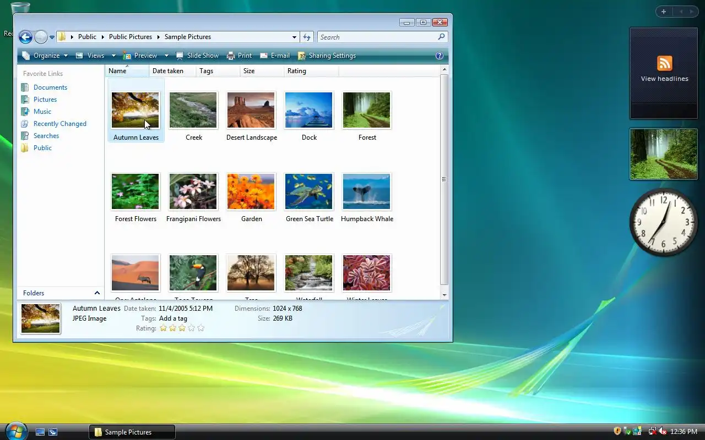Open the address bar history dropdown
This screenshot has height=440, width=705.
(294, 37)
